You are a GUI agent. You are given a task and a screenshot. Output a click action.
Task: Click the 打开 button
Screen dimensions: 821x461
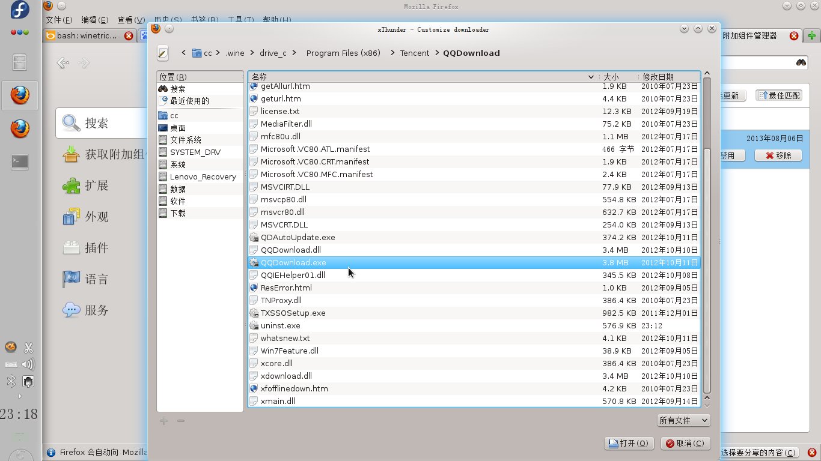[629, 443]
